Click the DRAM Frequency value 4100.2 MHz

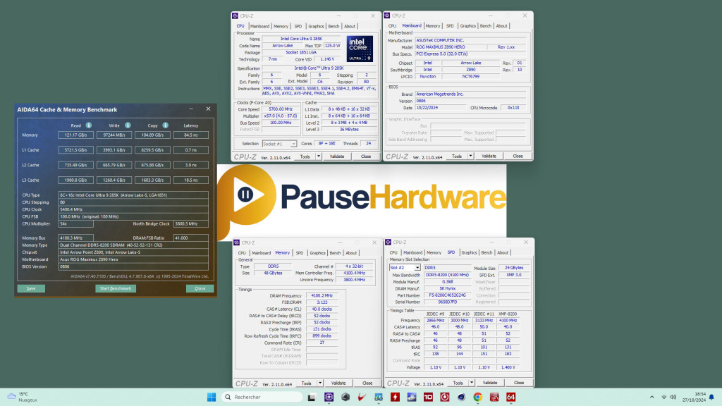(x=322, y=296)
